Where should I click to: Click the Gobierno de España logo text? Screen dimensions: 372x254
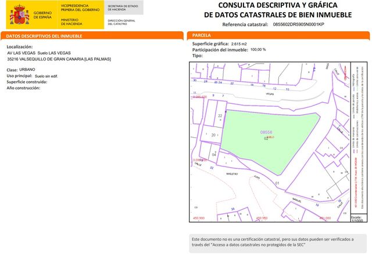click(42, 14)
